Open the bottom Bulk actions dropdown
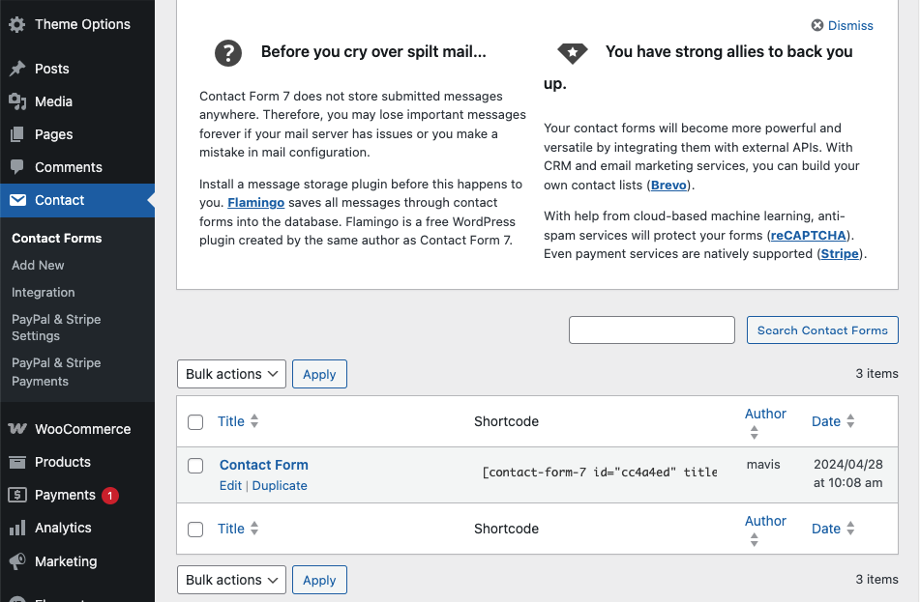This screenshot has width=920, height=602. click(x=231, y=580)
